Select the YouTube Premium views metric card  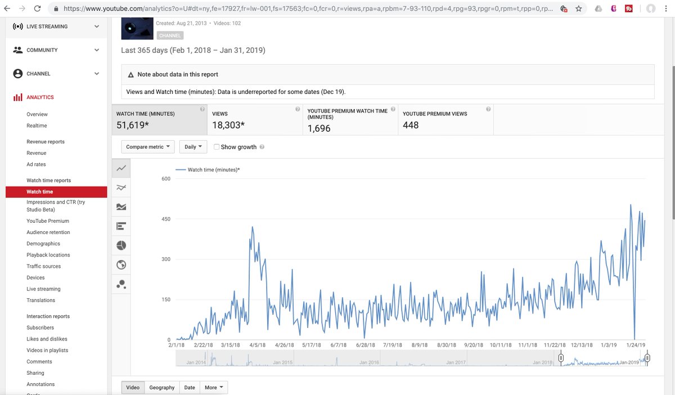coord(445,120)
